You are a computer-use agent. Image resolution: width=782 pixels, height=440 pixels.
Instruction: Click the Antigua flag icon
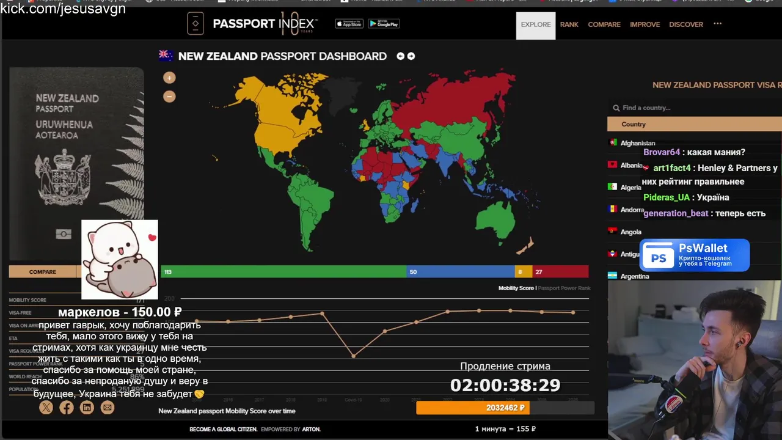[613, 254]
